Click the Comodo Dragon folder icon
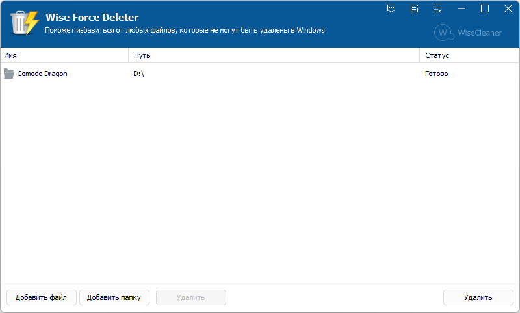The width and height of the screenshot is (520, 313). tap(9, 74)
